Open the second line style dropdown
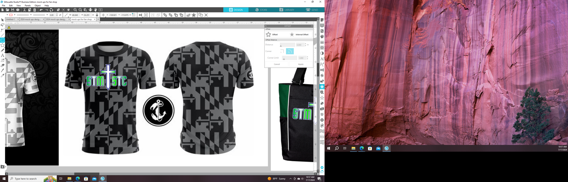The width and height of the screenshot is (568, 182). click(47, 15)
